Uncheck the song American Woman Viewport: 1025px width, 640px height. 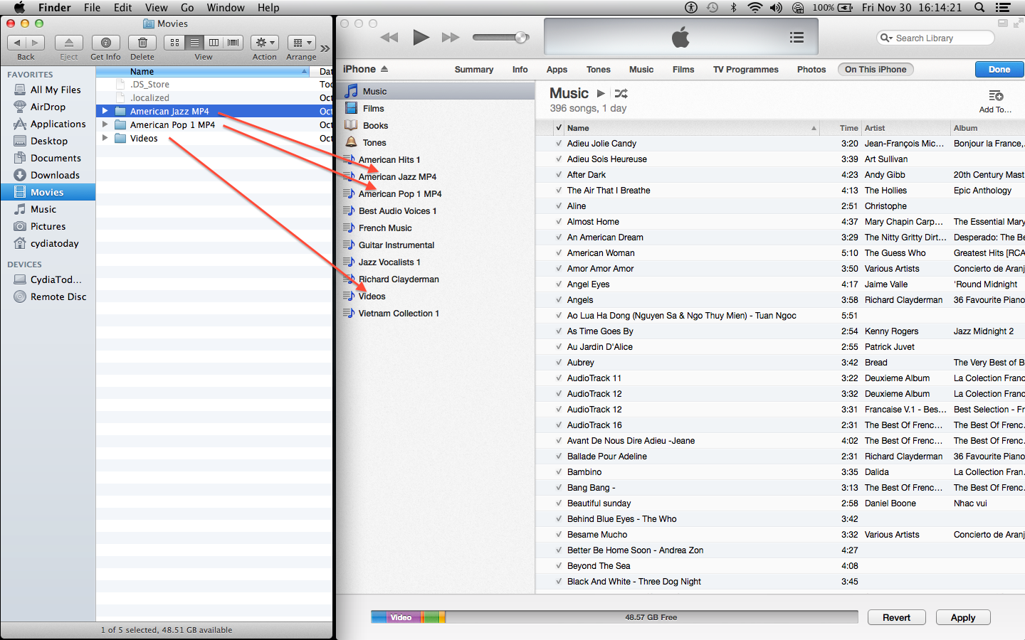point(559,252)
